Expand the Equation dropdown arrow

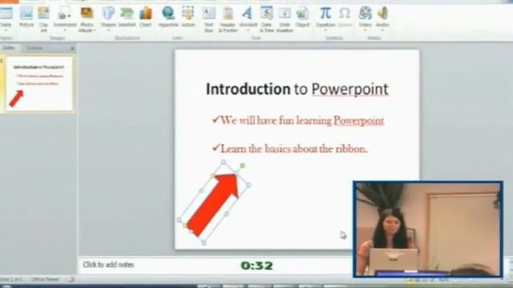click(325, 30)
